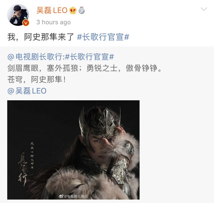The width and height of the screenshot is (214, 203).
Task: Click the @电视剧长歌行 watermark text on poster
Action: point(76,196)
